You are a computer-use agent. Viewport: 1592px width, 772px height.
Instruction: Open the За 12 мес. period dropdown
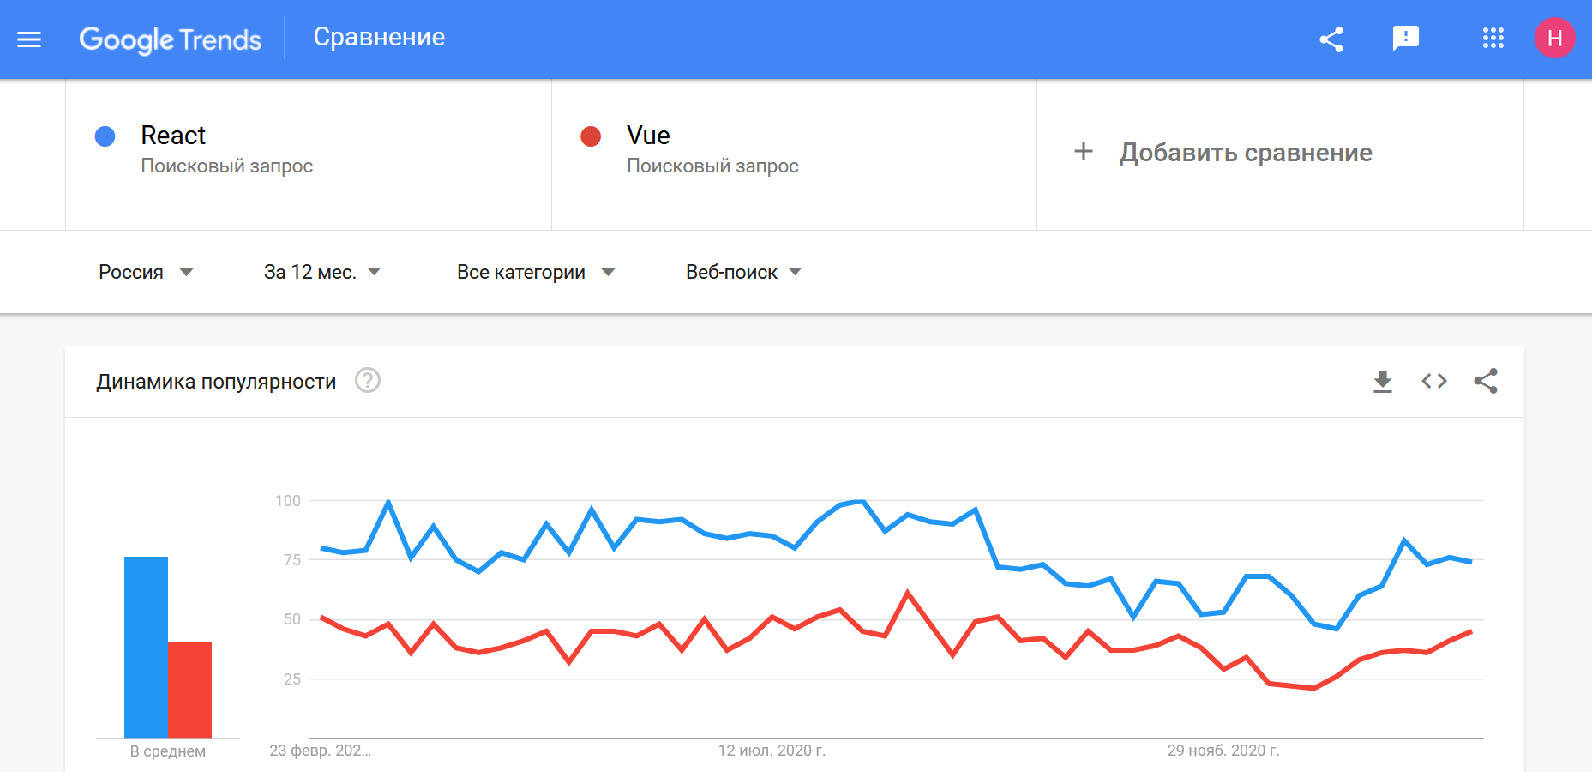[x=322, y=272]
